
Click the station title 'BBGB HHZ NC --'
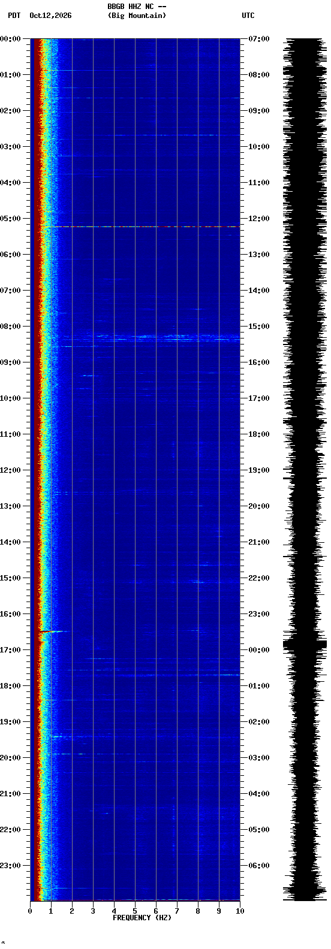137,7
